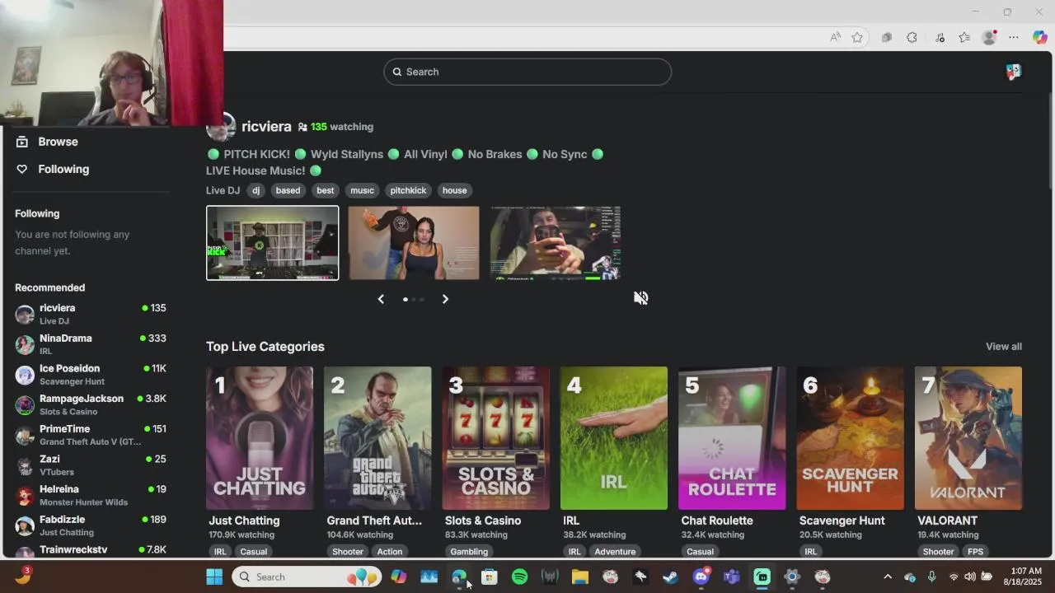Open the VALORANT category card
Image resolution: width=1055 pixels, height=593 pixels.
968,438
